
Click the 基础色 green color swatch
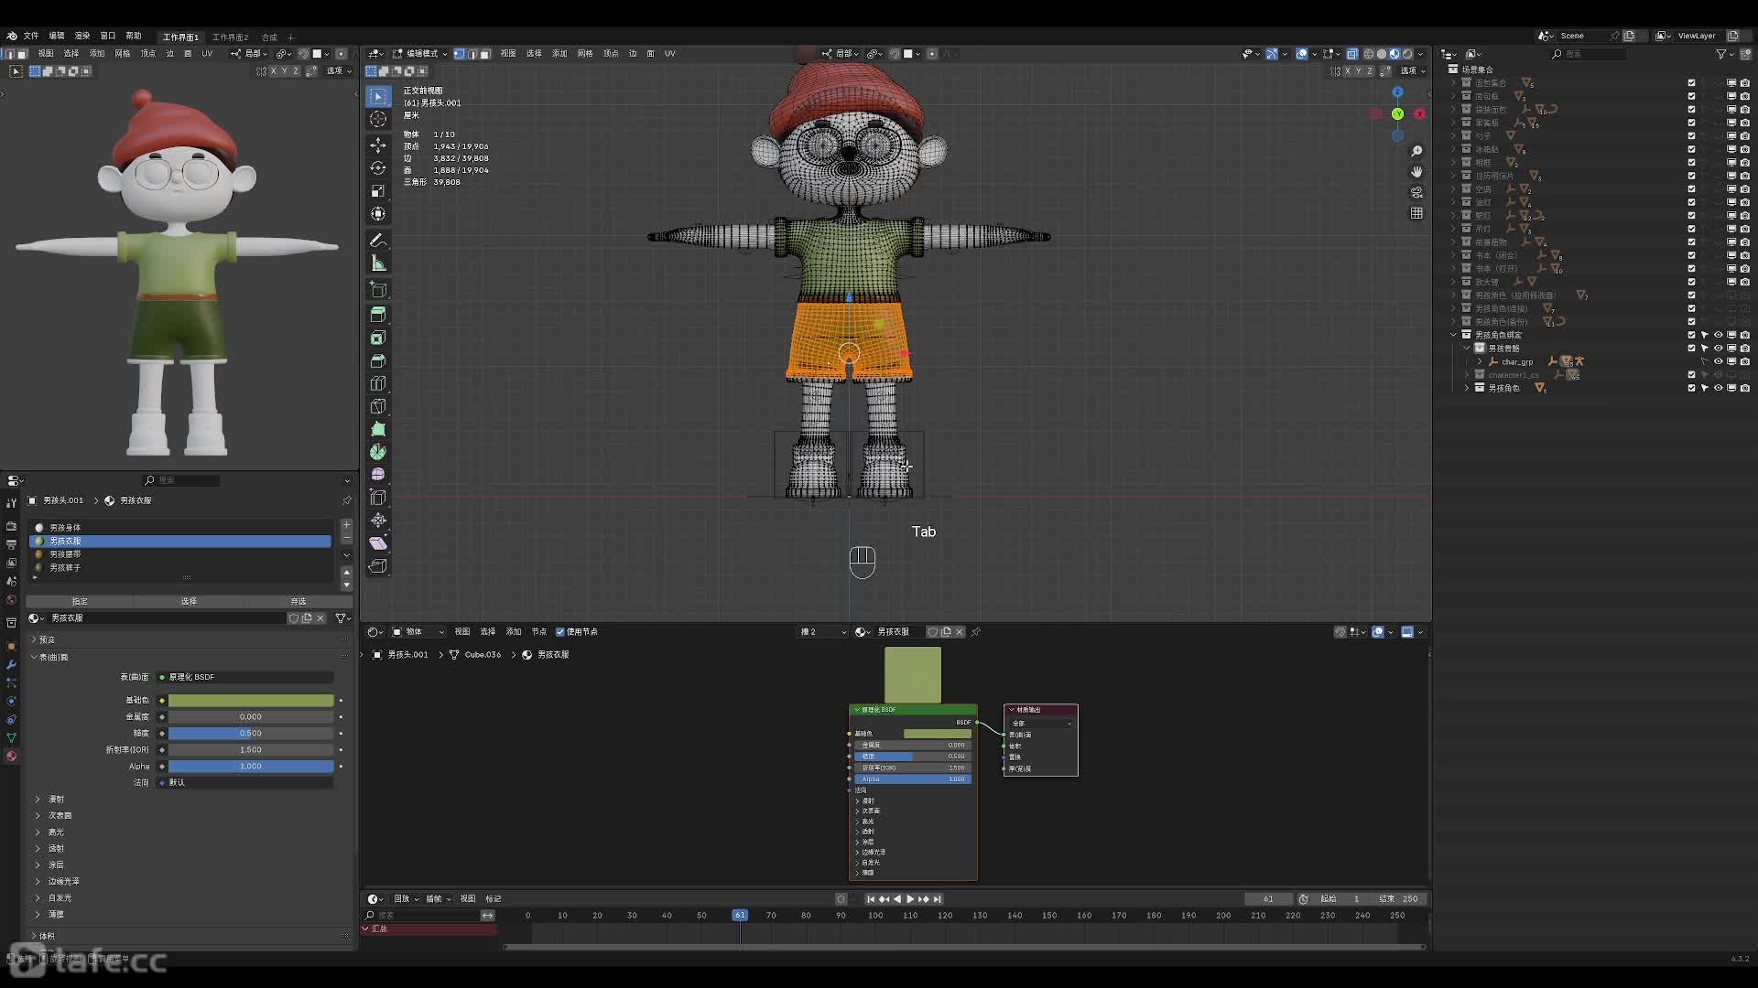(x=250, y=700)
